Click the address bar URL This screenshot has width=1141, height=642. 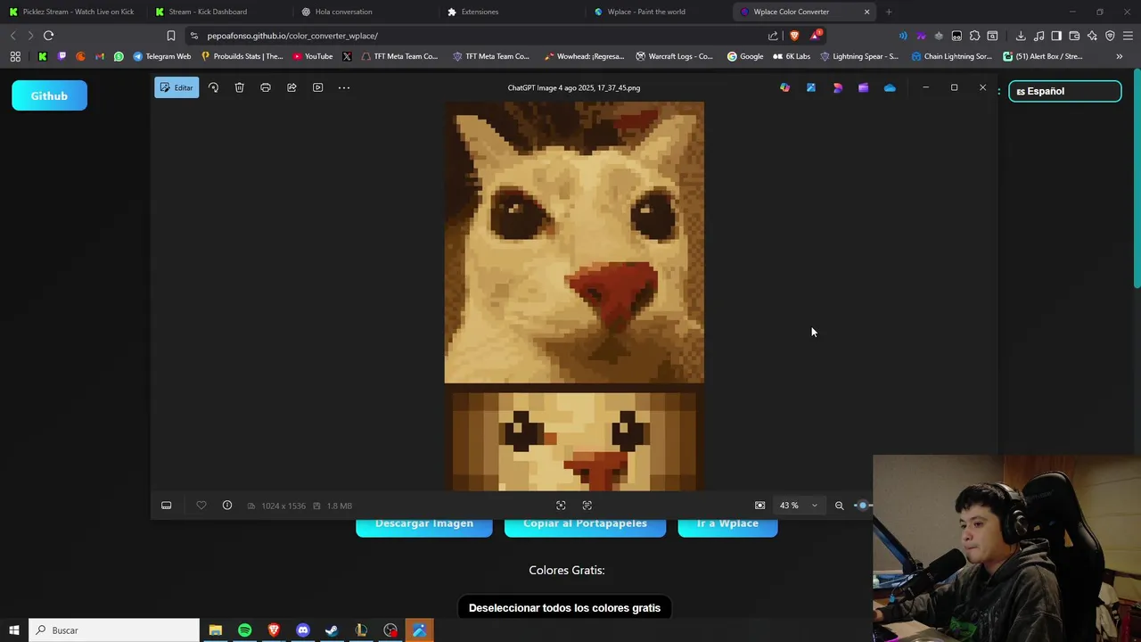(x=292, y=36)
